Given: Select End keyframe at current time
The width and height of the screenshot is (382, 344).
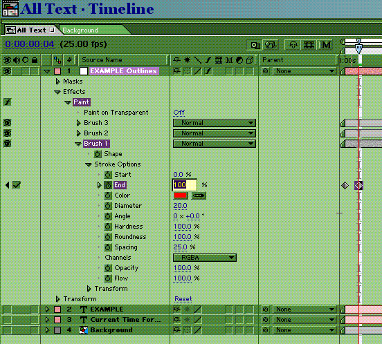Looking at the screenshot, I should pos(358,186).
